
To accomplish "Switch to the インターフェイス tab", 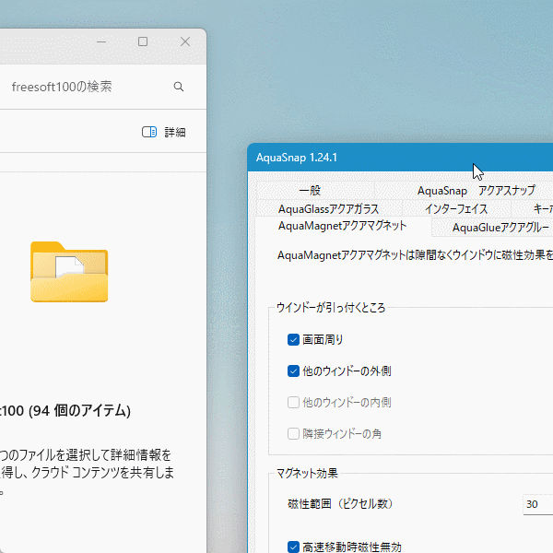I will point(456,209).
